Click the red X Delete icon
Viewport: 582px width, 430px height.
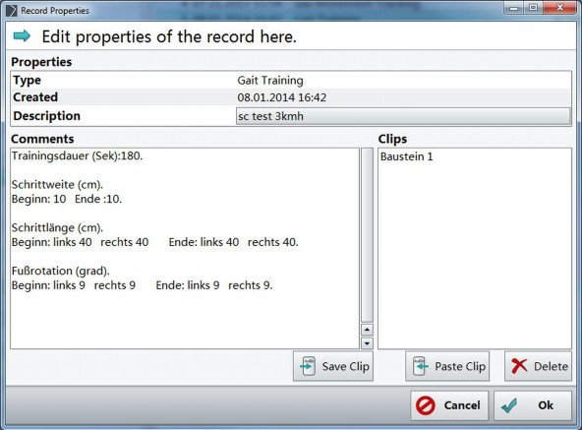pos(519,366)
